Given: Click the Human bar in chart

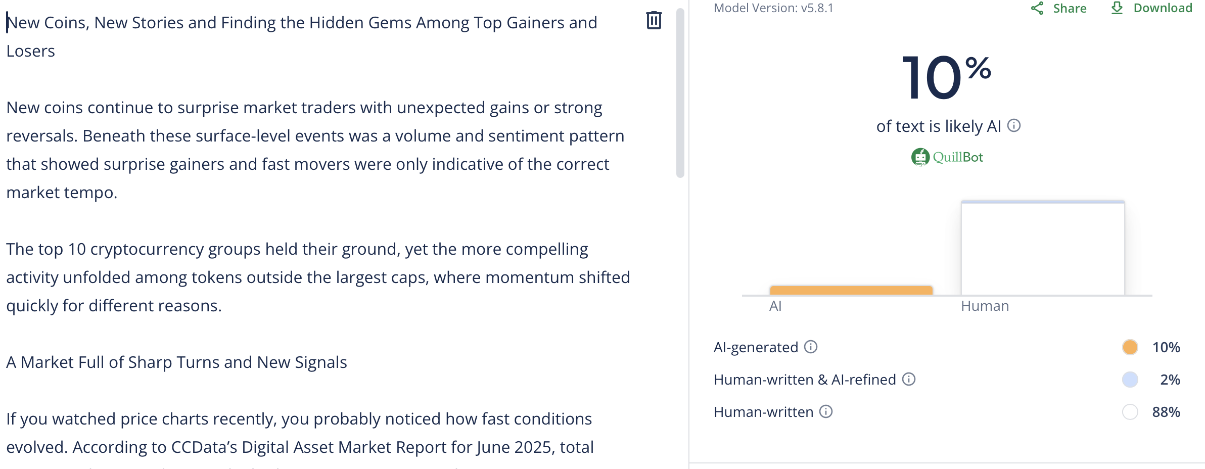Looking at the screenshot, I should pyautogui.click(x=1043, y=248).
